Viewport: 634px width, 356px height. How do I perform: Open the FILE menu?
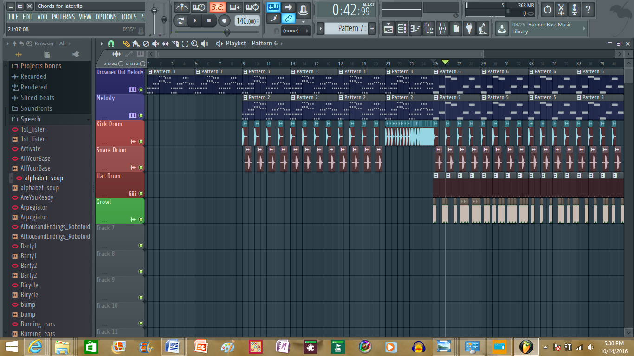(13, 17)
